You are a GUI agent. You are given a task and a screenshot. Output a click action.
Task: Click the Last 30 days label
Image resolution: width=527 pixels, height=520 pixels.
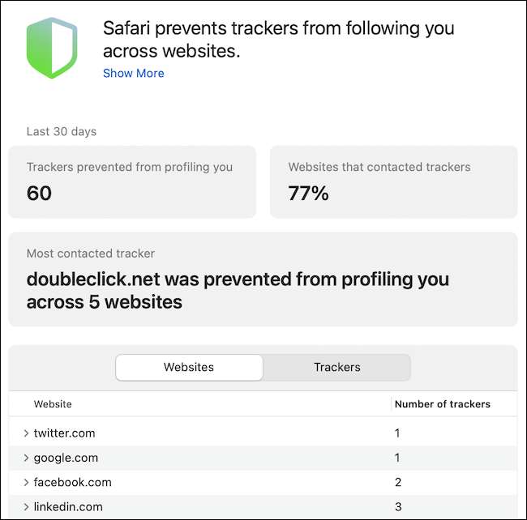[x=62, y=131]
